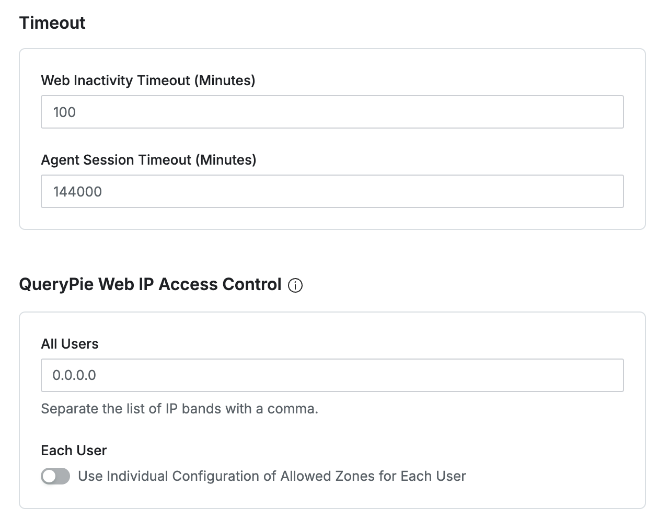
Task: Enable individual allowed zones toggle for each user
Action: coord(55,476)
